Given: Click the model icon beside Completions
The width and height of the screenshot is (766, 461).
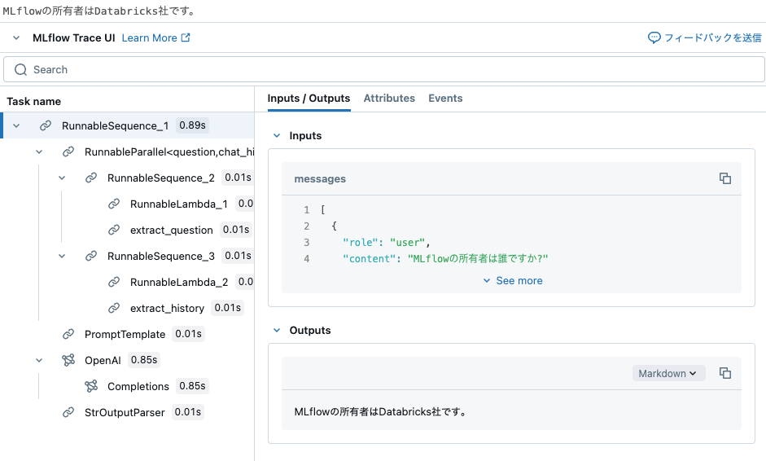Looking at the screenshot, I should point(91,386).
